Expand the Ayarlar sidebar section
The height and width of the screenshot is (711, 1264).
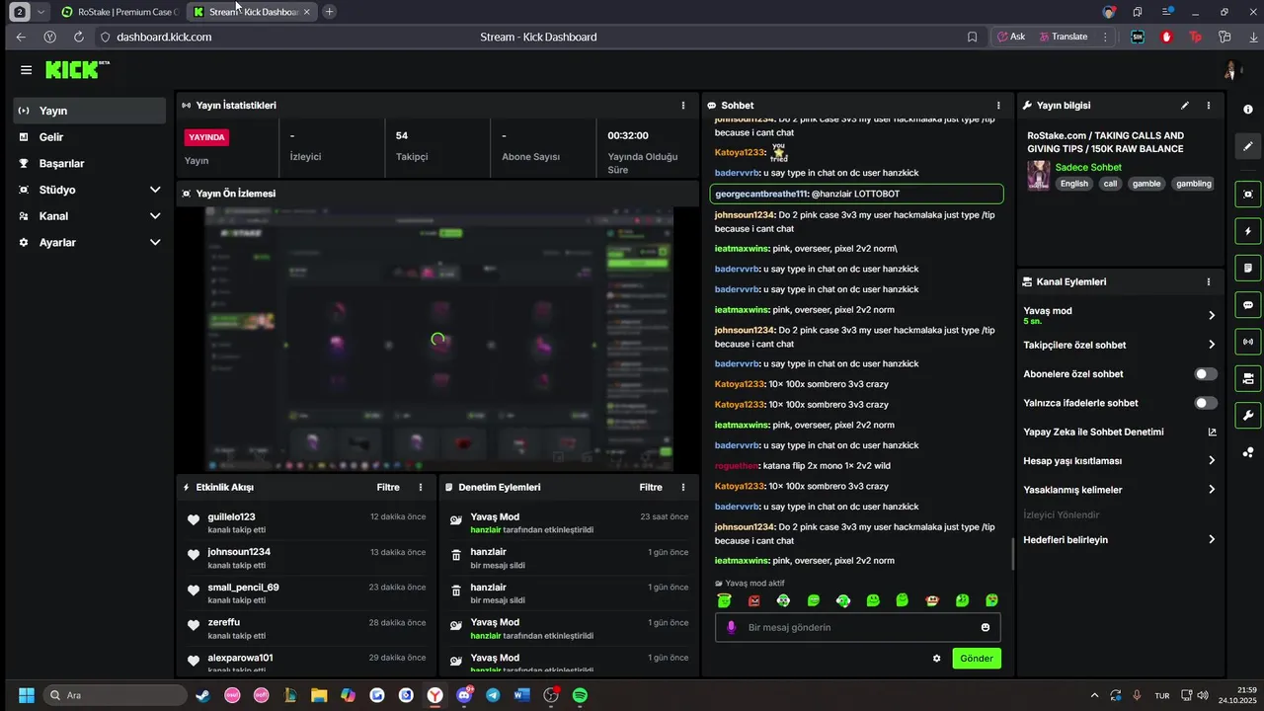click(x=90, y=242)
